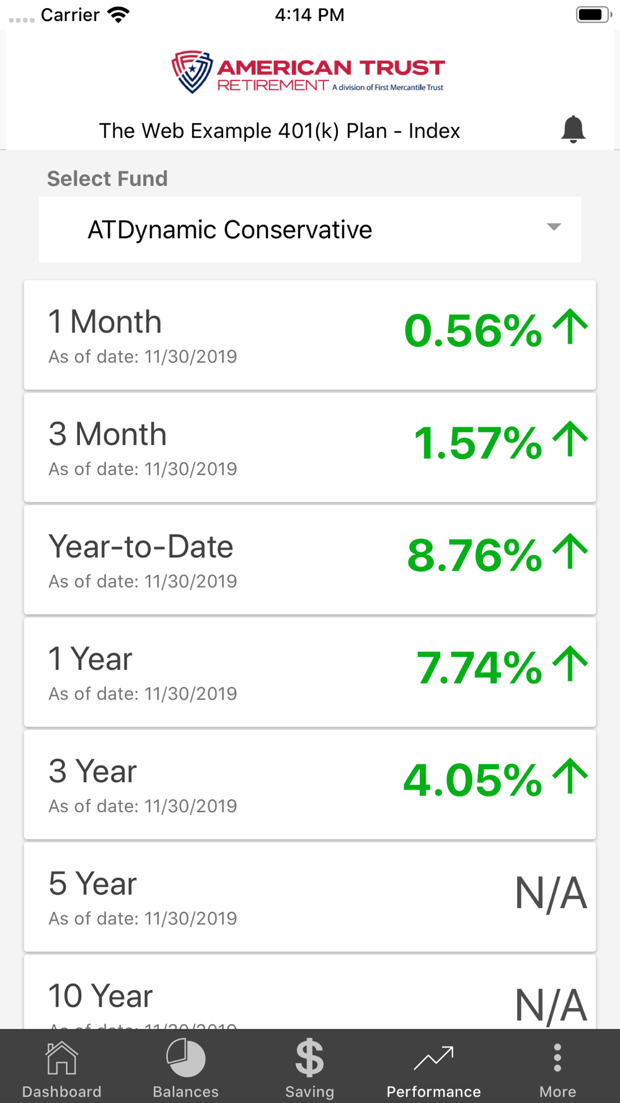Viewport: 620px width, 1103px height.
Task: Open the Year-to-Date performance card
Action: pyautogui.click(x=309, y=560)
